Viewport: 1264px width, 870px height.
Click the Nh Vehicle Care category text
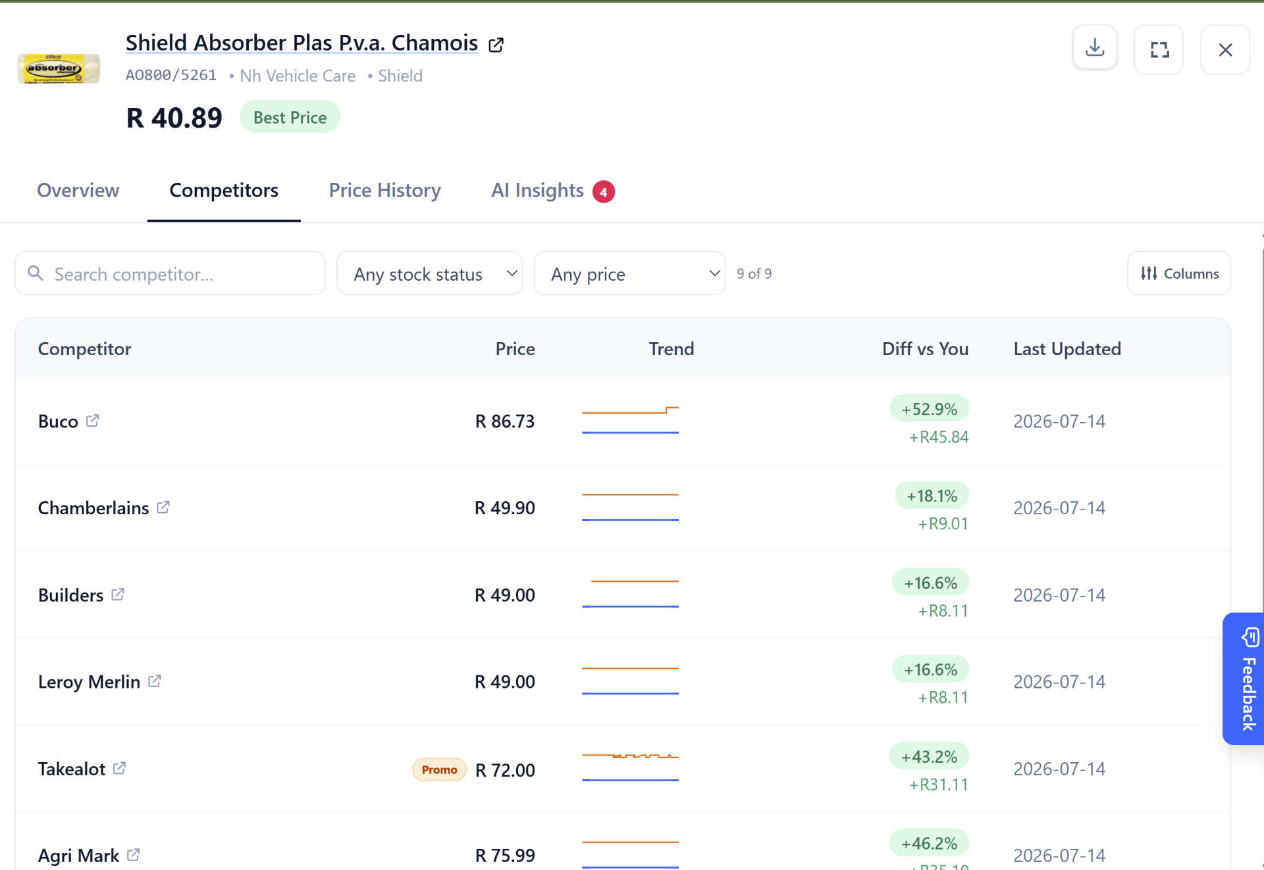(x=298, y=76)
